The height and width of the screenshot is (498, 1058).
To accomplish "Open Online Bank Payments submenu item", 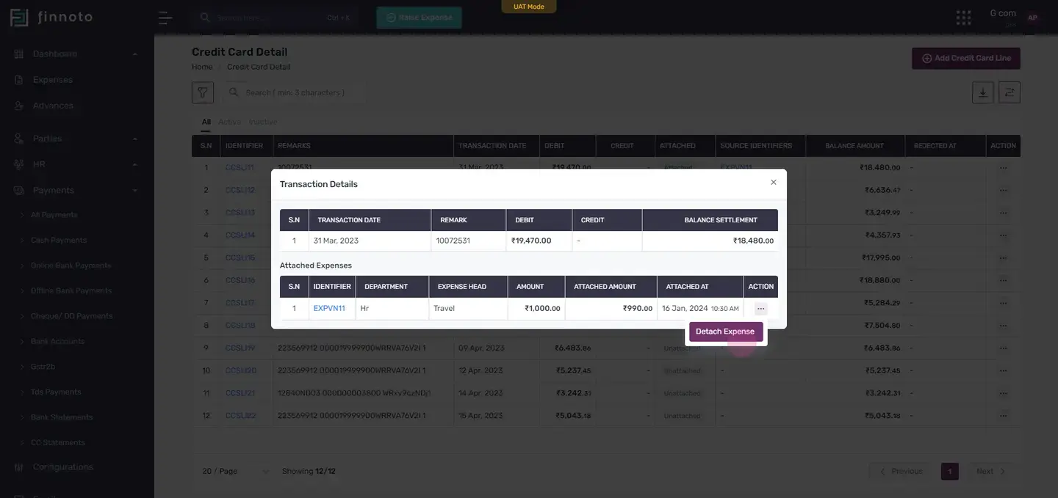I will (x=71, y=266).
